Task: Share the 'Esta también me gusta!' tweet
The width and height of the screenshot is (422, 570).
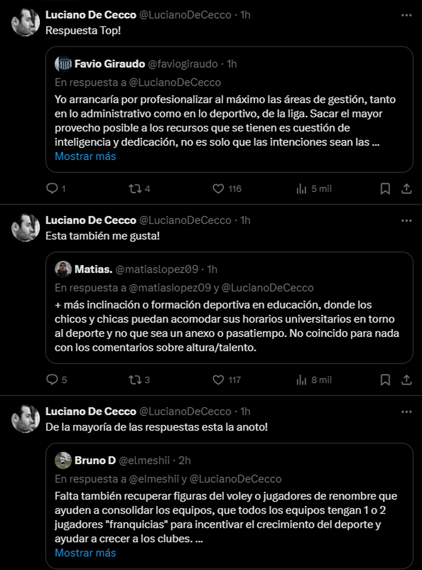Action: tap(406, 380)
